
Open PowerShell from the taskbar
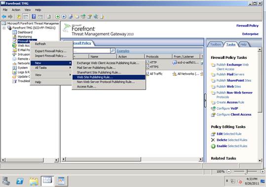pyautogui.click(x=20, y=181)
